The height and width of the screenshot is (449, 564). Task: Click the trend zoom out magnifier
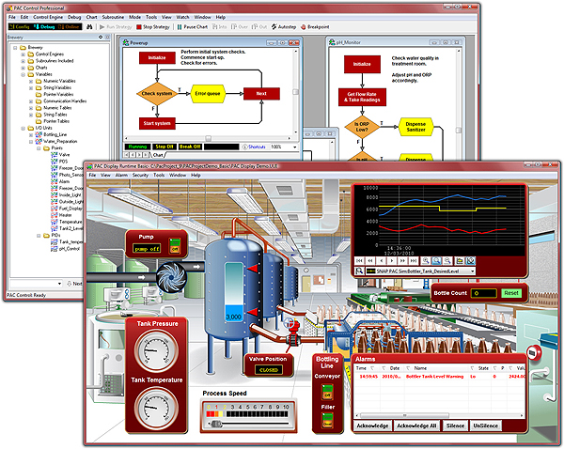(447, 260)
